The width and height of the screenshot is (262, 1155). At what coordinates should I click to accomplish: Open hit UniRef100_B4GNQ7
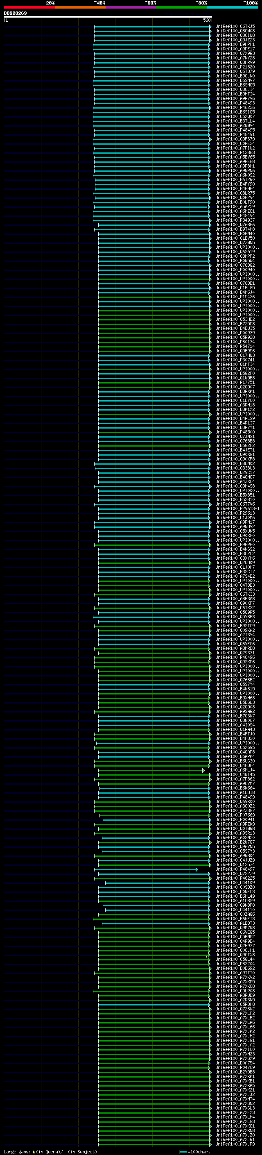tap(235, 477)
